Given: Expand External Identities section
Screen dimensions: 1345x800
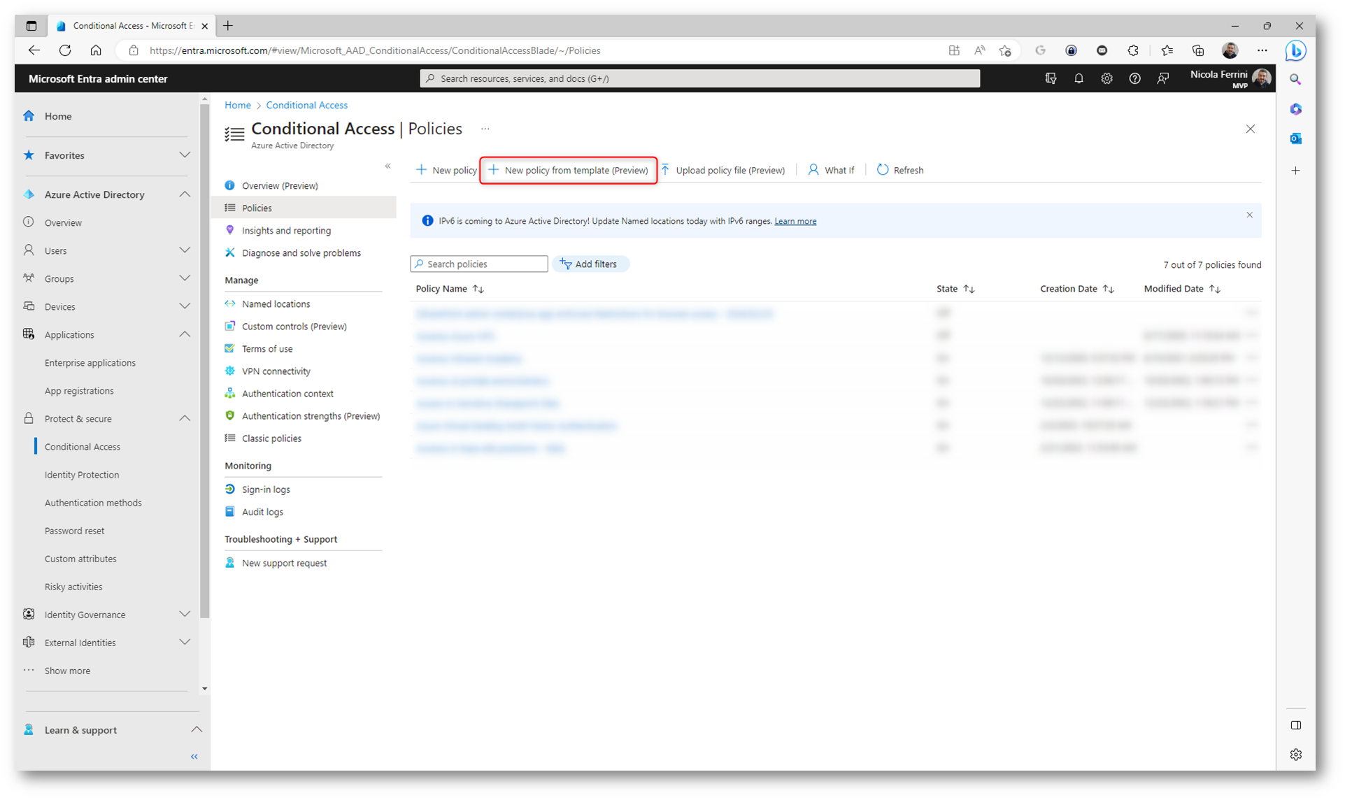Looking at the screenshot, I should click(185, 642).
